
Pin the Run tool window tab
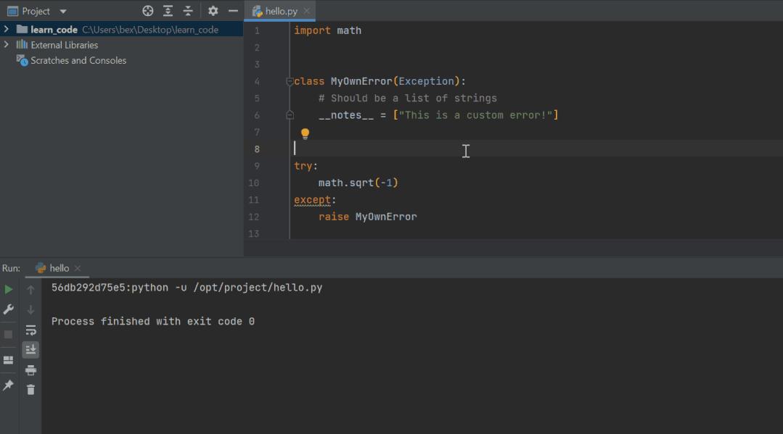point(8,386)
